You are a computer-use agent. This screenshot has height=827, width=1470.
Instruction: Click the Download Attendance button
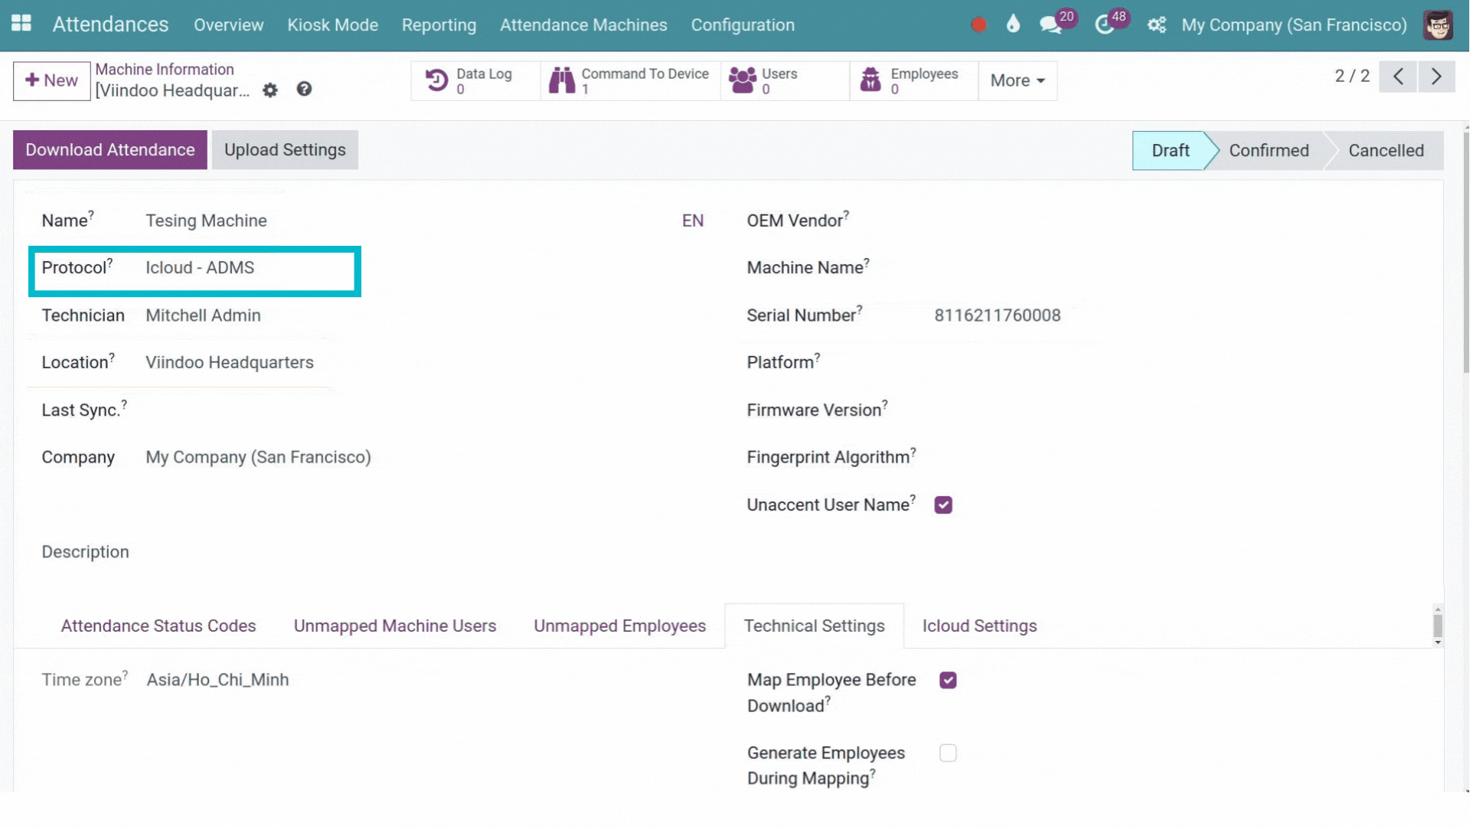pyautogui.click(x=109, y=149)
